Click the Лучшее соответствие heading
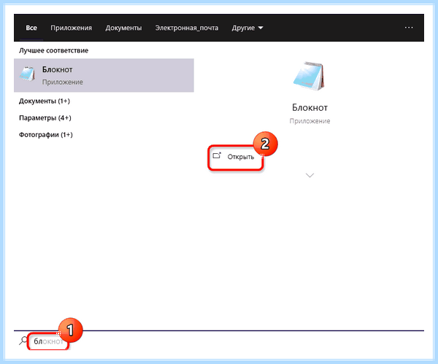 pyautogui.click(x=53, y=50)
